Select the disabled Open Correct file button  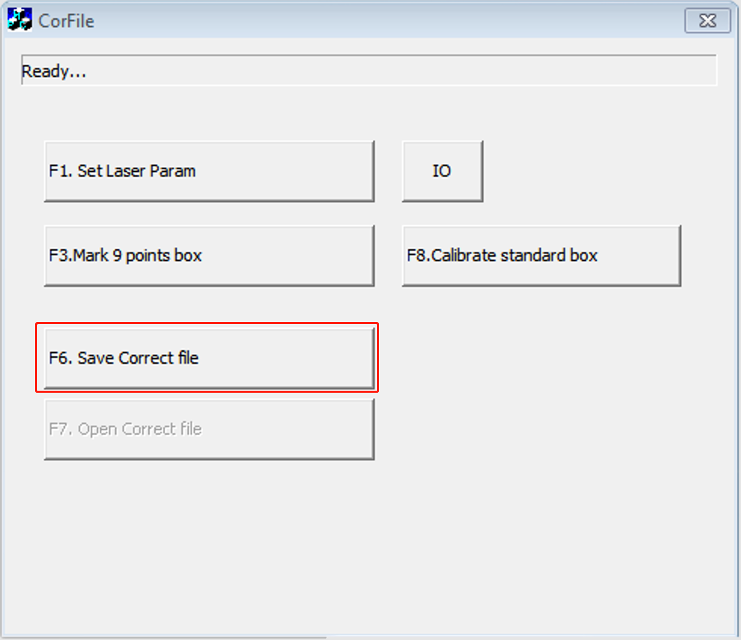tap(209, 429)
